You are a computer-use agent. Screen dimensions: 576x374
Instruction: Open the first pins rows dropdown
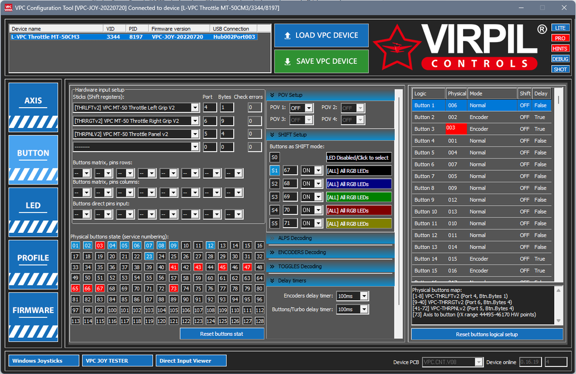(86, 173)
